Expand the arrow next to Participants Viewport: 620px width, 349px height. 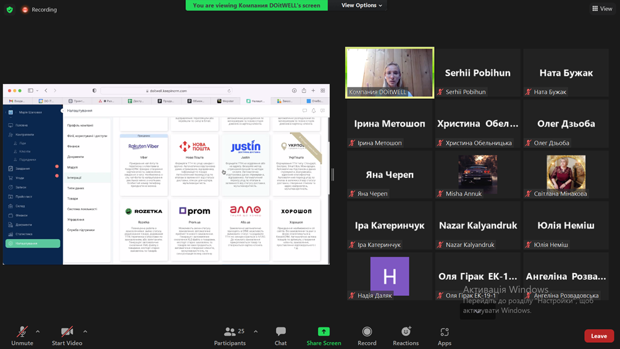pos(256,332)
